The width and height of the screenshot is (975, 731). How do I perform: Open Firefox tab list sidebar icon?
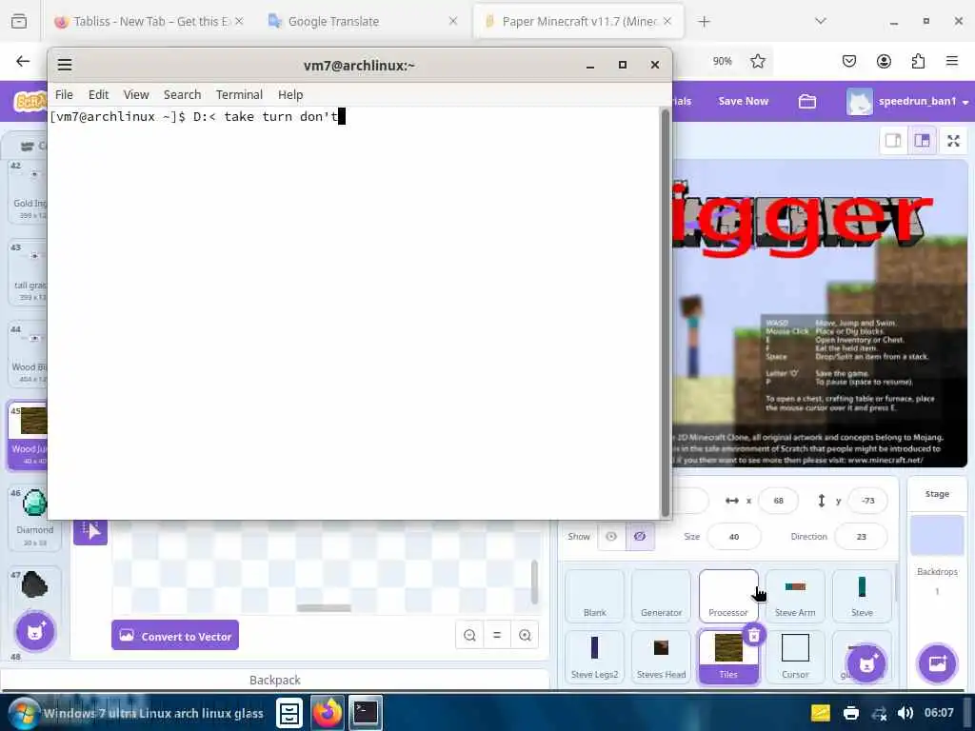point(19,22)
